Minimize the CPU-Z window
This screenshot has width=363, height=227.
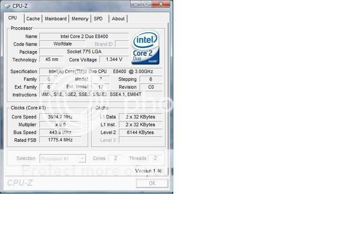pyautogui.click(x=136, y=4)
